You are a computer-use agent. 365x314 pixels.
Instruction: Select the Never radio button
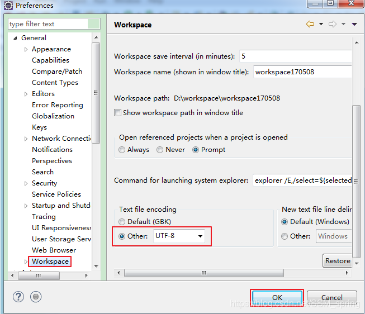[x=160, y=150]
